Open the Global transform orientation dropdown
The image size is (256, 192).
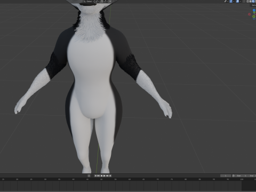tap(89, 1)
